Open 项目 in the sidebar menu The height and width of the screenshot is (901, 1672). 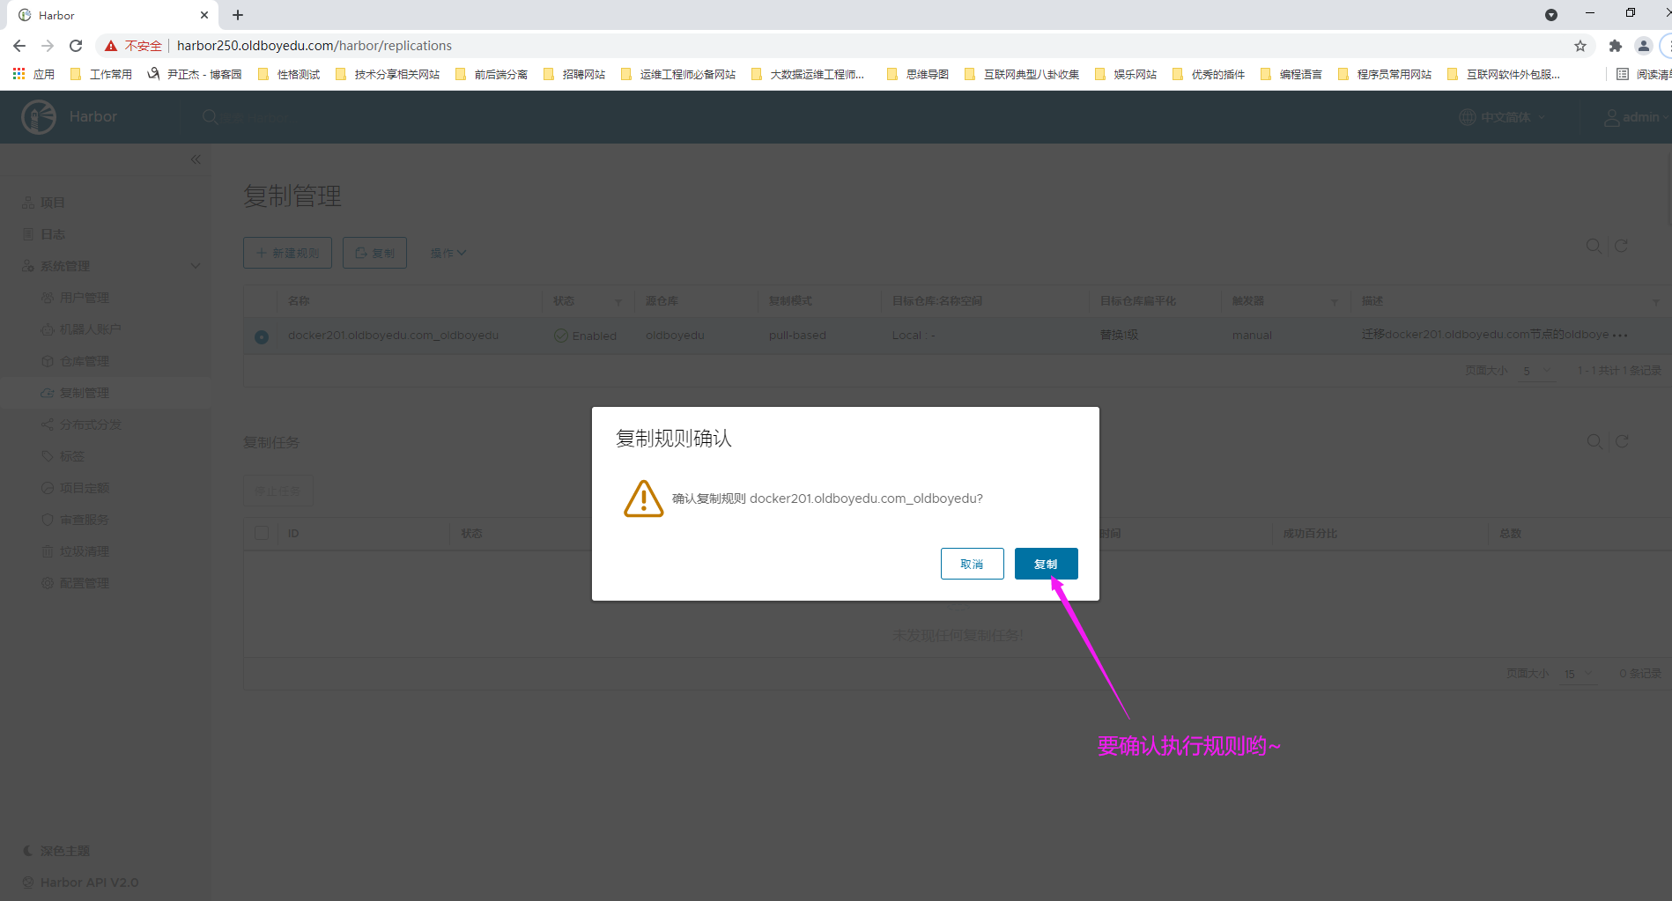point(52,203)
